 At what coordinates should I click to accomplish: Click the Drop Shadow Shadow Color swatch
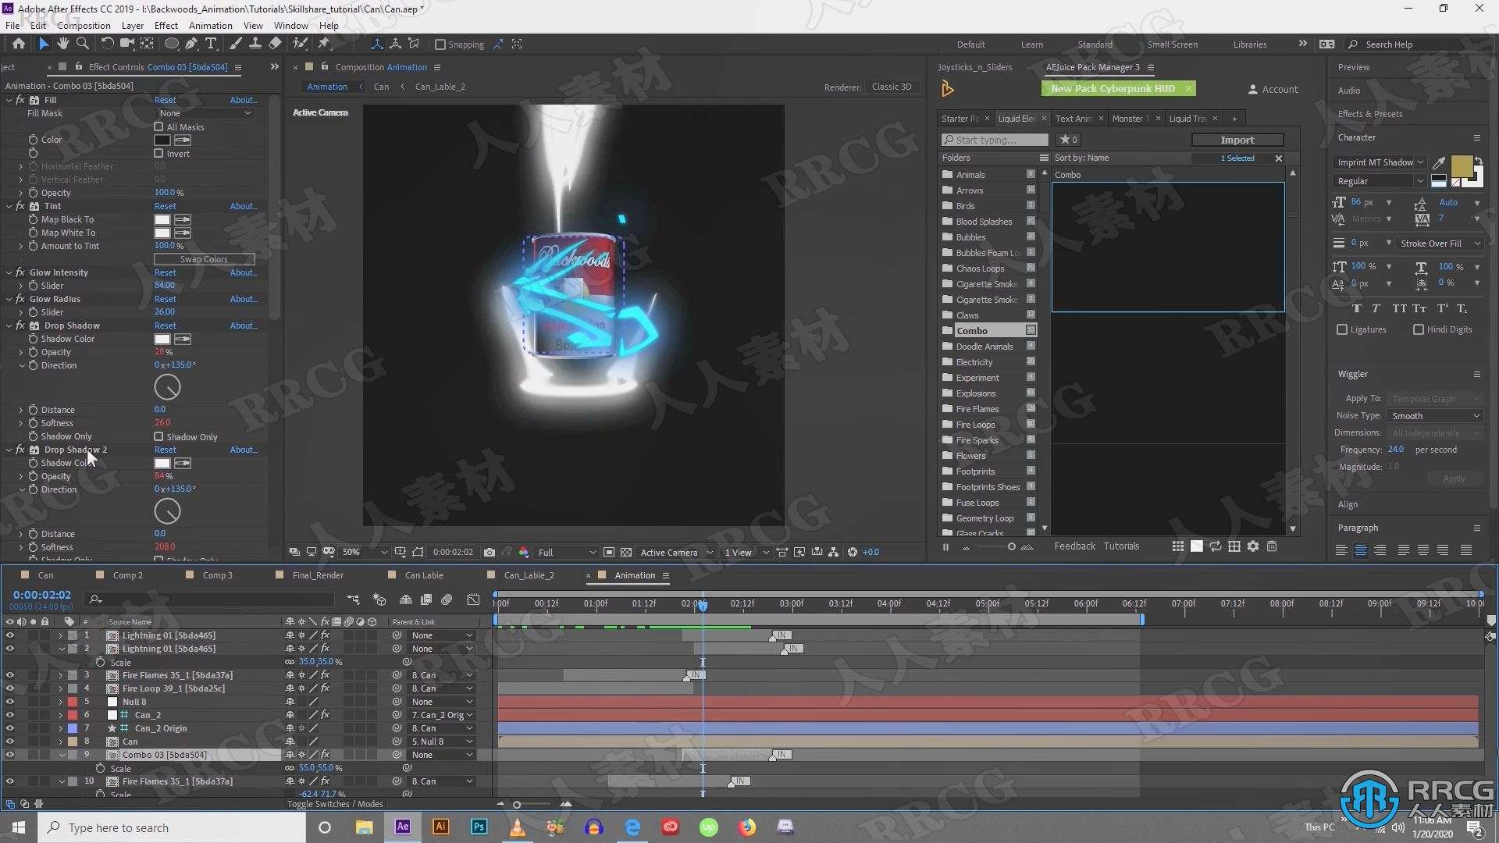pos(162,339)
